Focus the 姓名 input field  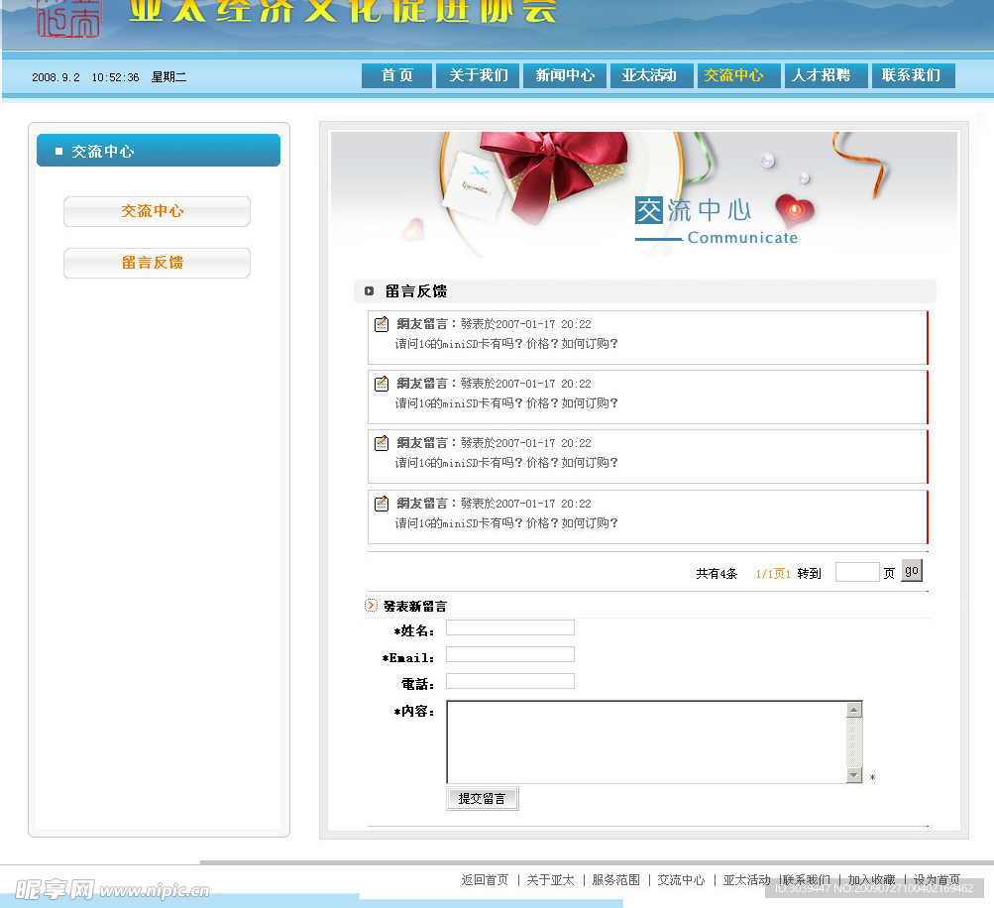[510, 627]
